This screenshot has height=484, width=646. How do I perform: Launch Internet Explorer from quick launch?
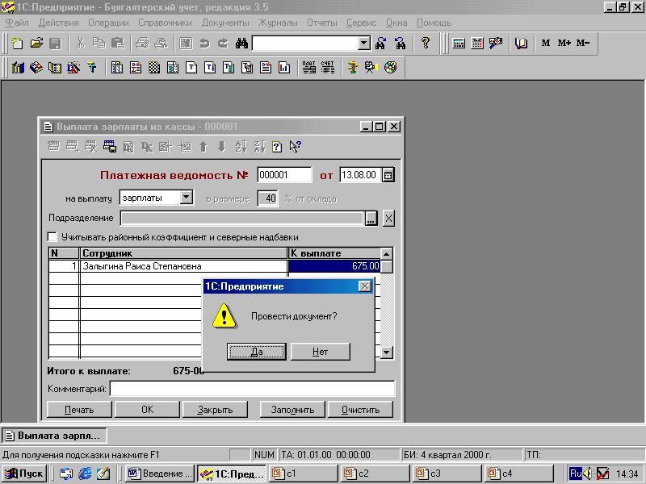tap(85, 474)
